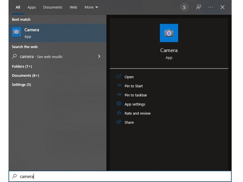Viewport: 243px width, 182px height.
Task: Click the Pin to Start pin icon
Action: click(119, 85)
